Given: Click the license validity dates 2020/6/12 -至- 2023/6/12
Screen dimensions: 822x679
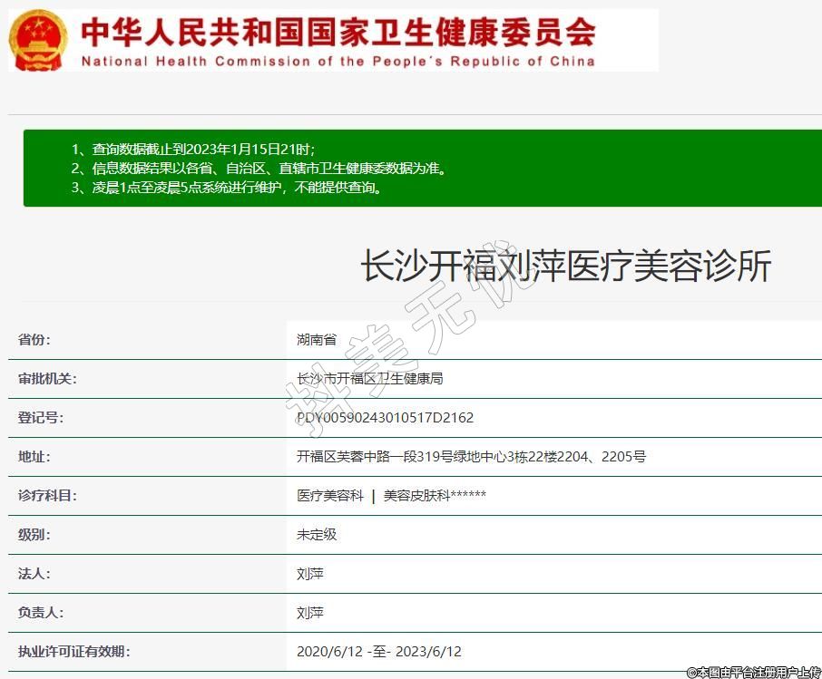Looking at the screenshot, I should point(378,652).
